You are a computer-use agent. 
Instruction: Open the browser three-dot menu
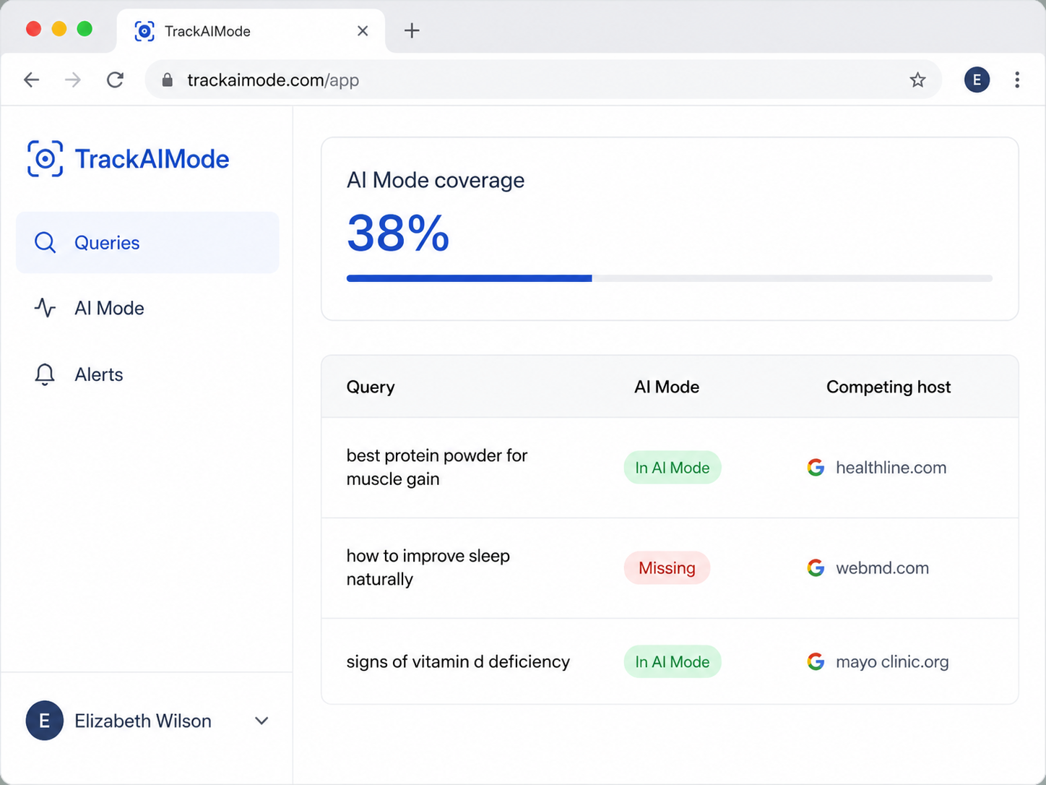pos(1017,80)
